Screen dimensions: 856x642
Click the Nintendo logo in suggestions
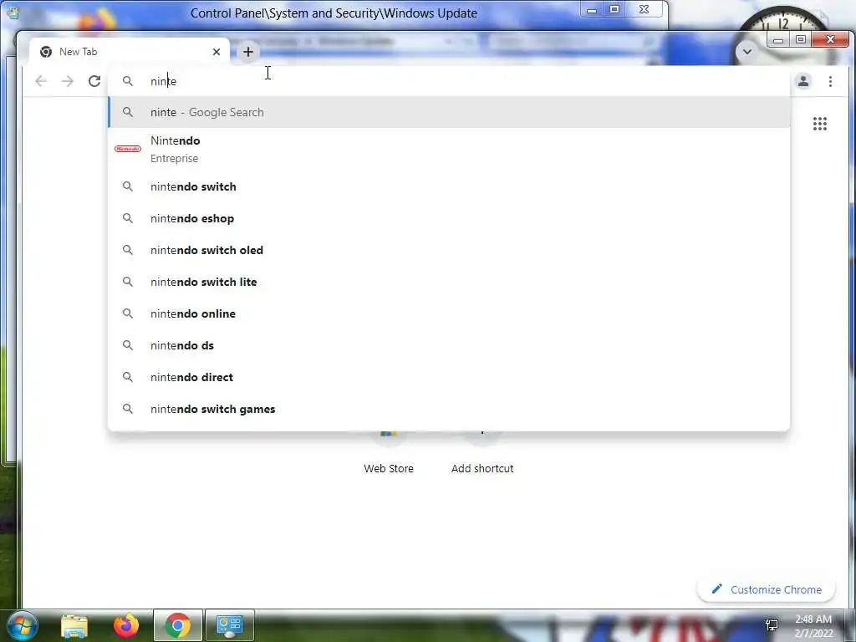(128, 149)
